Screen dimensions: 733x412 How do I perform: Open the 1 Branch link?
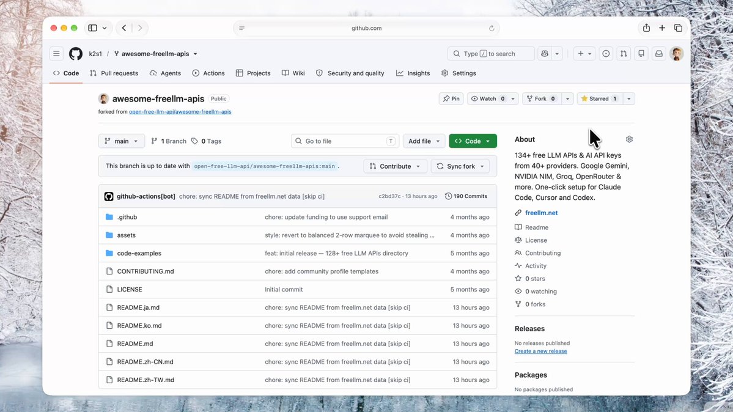169,141
